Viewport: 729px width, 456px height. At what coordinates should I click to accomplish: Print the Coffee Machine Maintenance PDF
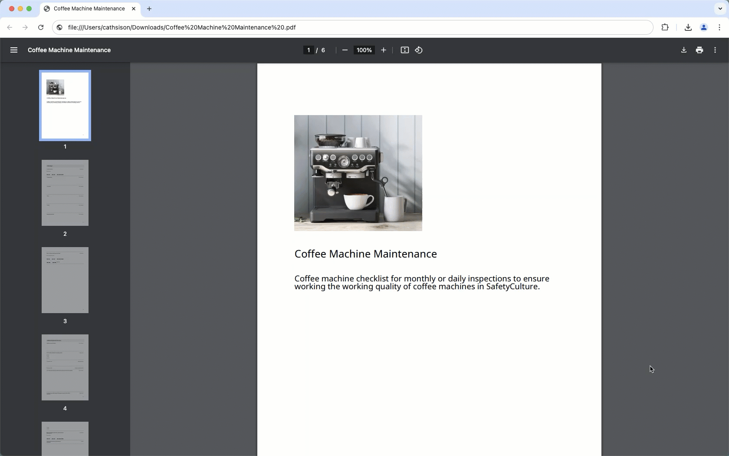point(699,50)
